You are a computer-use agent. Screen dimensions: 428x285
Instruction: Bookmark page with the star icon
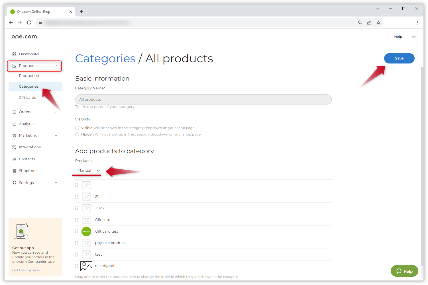[378, 22]
